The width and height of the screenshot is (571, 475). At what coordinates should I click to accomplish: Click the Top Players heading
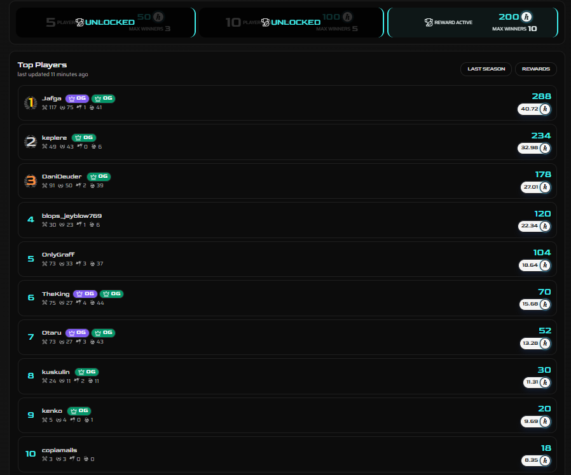point(42,65)
